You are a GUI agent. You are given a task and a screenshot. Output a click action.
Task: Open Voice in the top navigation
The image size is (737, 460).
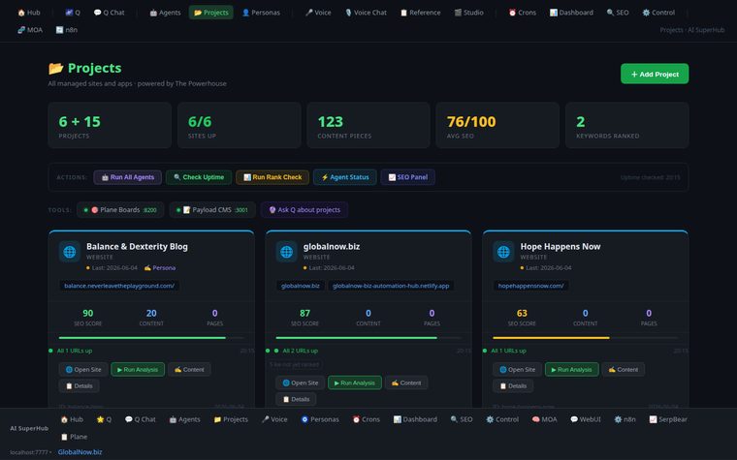[318, 13]
